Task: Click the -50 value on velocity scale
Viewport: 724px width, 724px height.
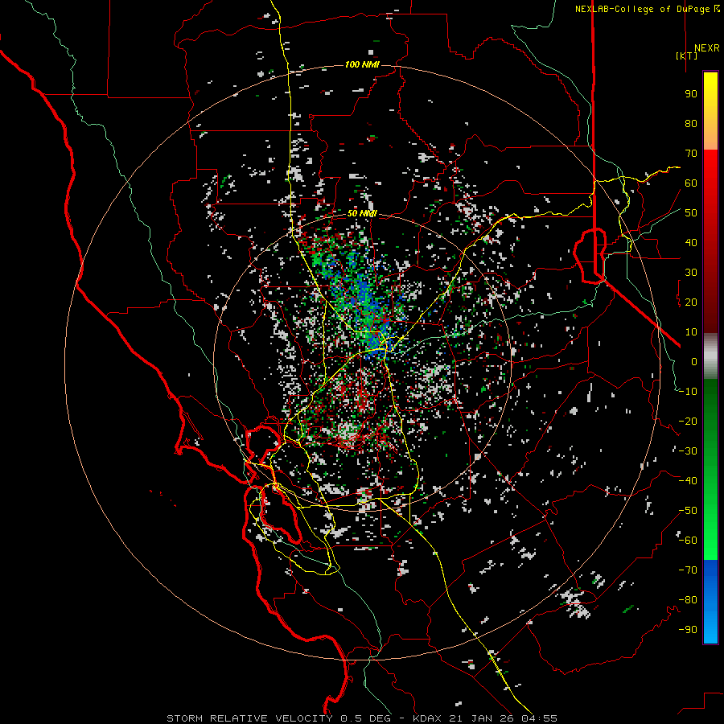Action: click(x=688, y=511)
